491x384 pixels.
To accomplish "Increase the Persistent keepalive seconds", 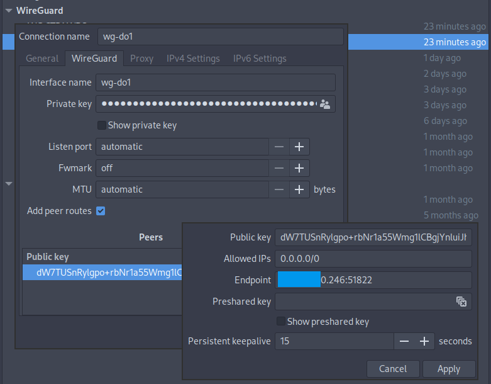I will pyautogui.click(x=424, y=341).
